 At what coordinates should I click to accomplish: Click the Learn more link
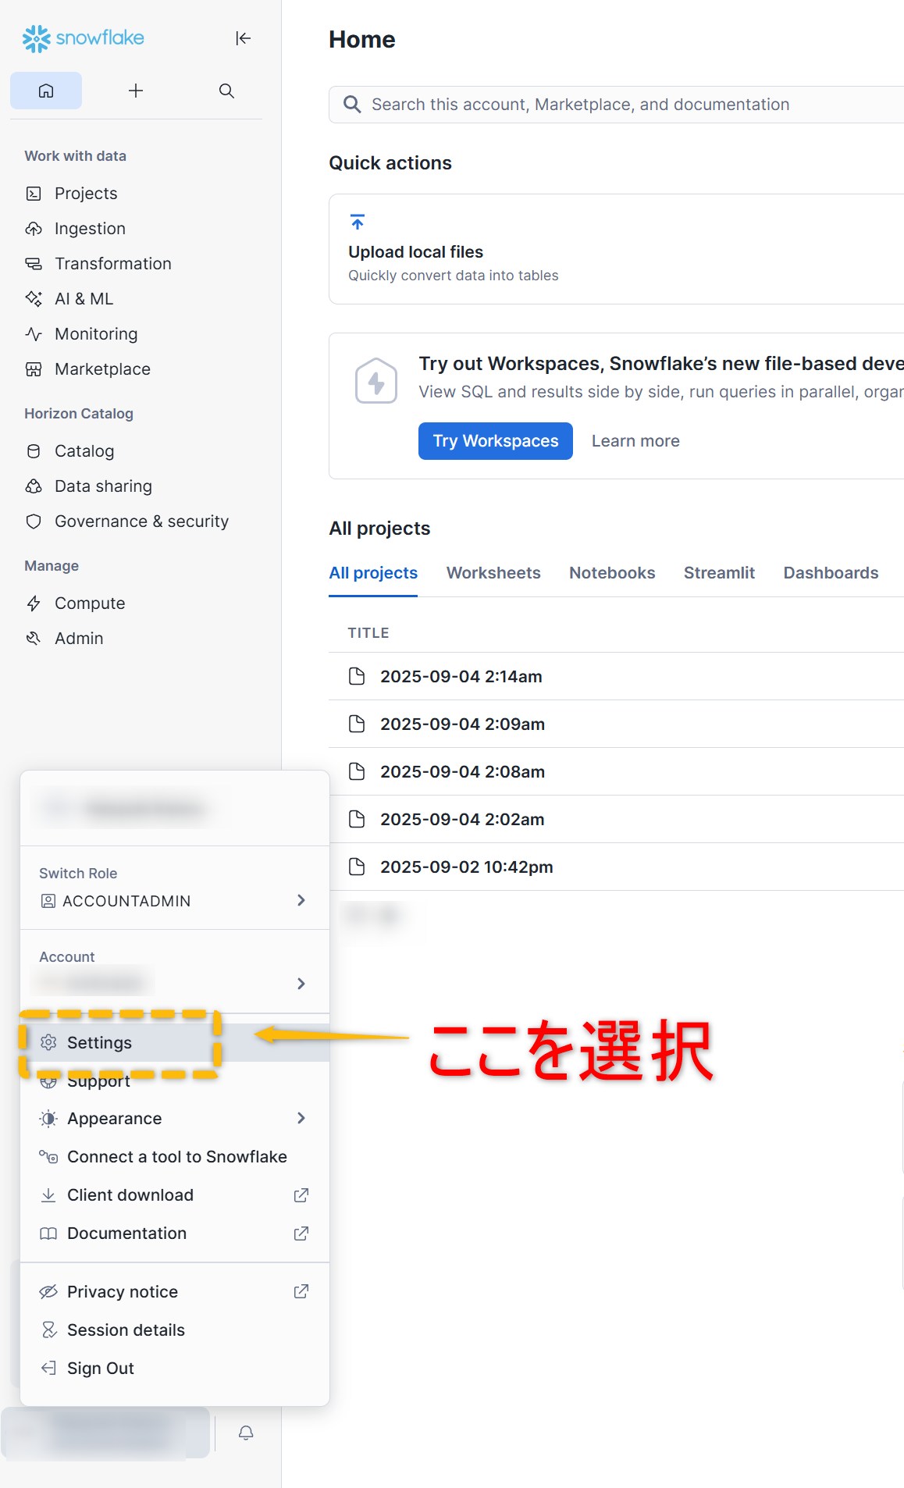[635, 441]
